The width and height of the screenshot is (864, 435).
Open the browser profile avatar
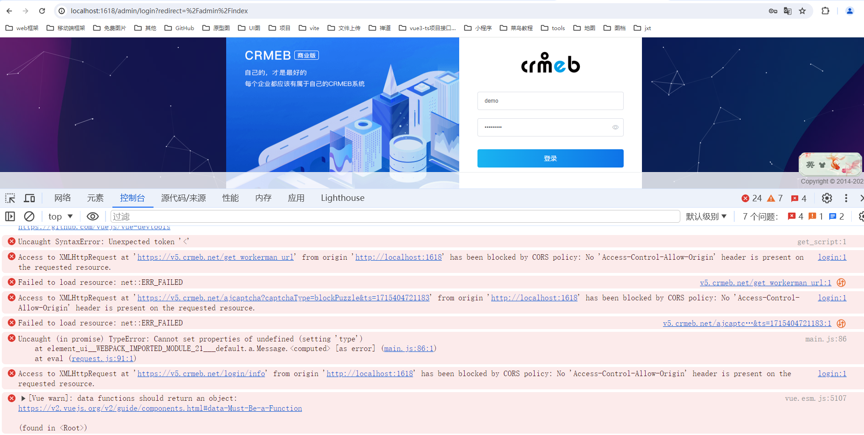(850, 11)
